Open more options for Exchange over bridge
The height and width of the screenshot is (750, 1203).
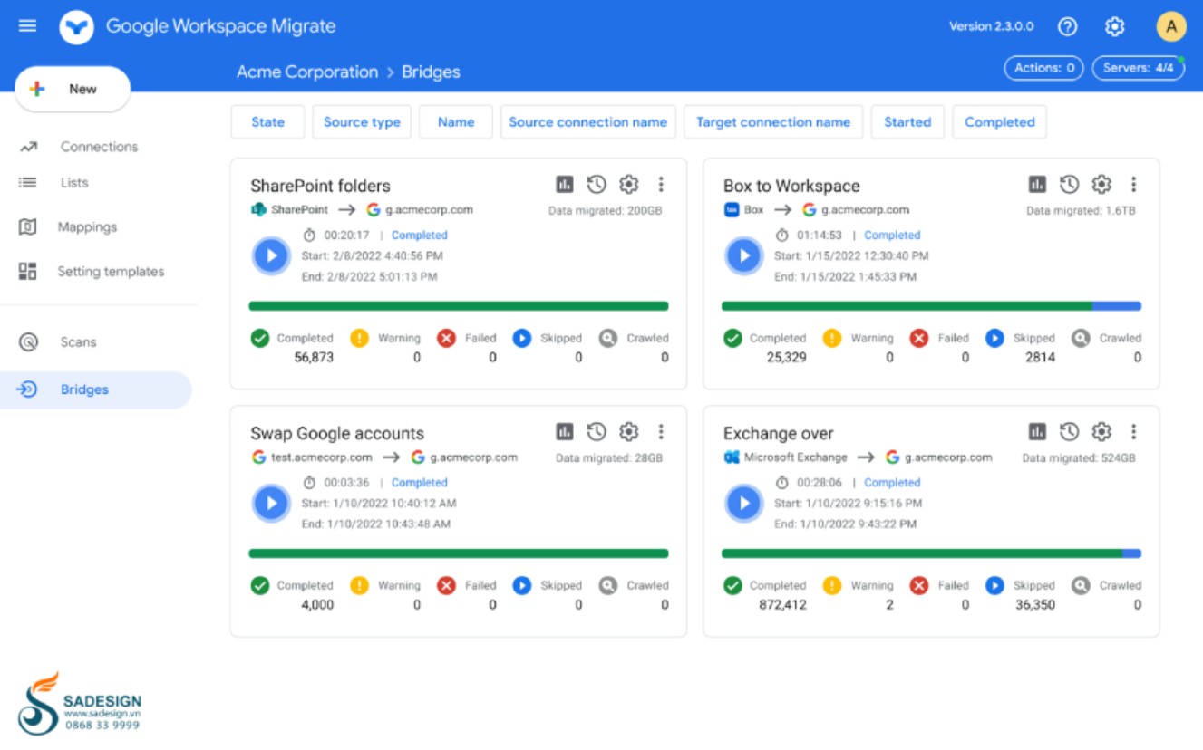1133,432
